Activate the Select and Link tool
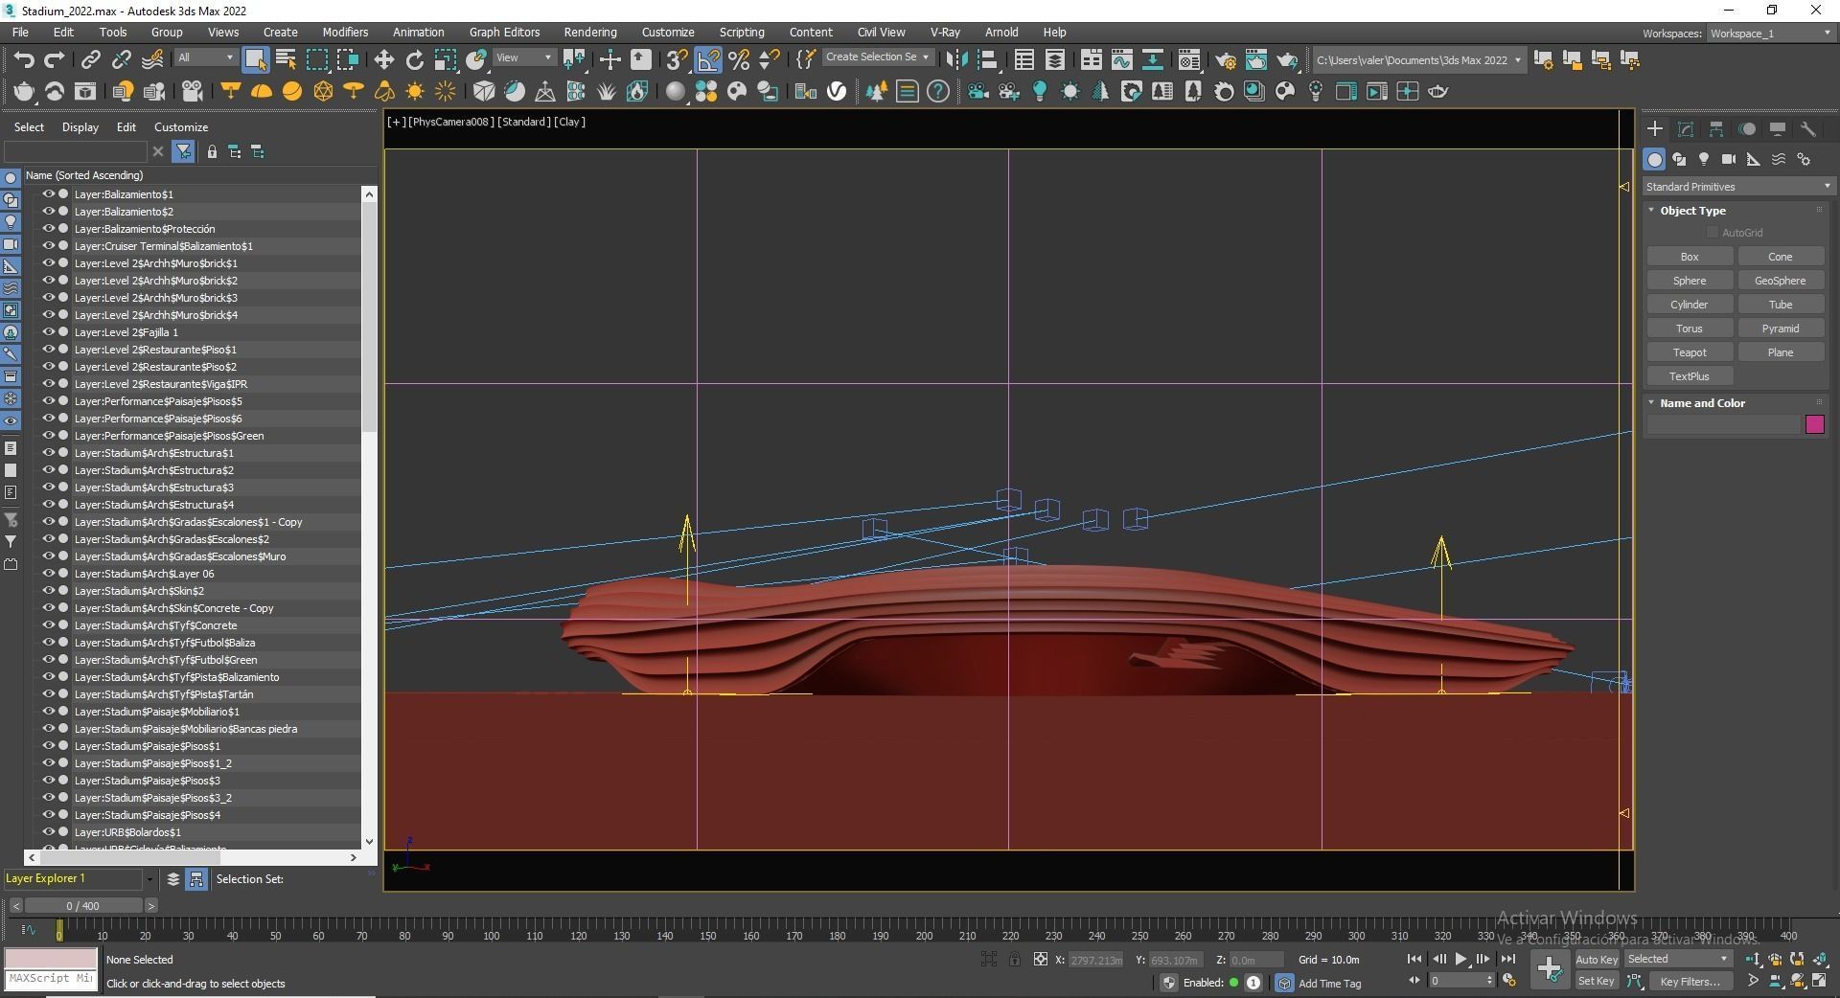This screenshot has width=1840, height=998. 90,59
